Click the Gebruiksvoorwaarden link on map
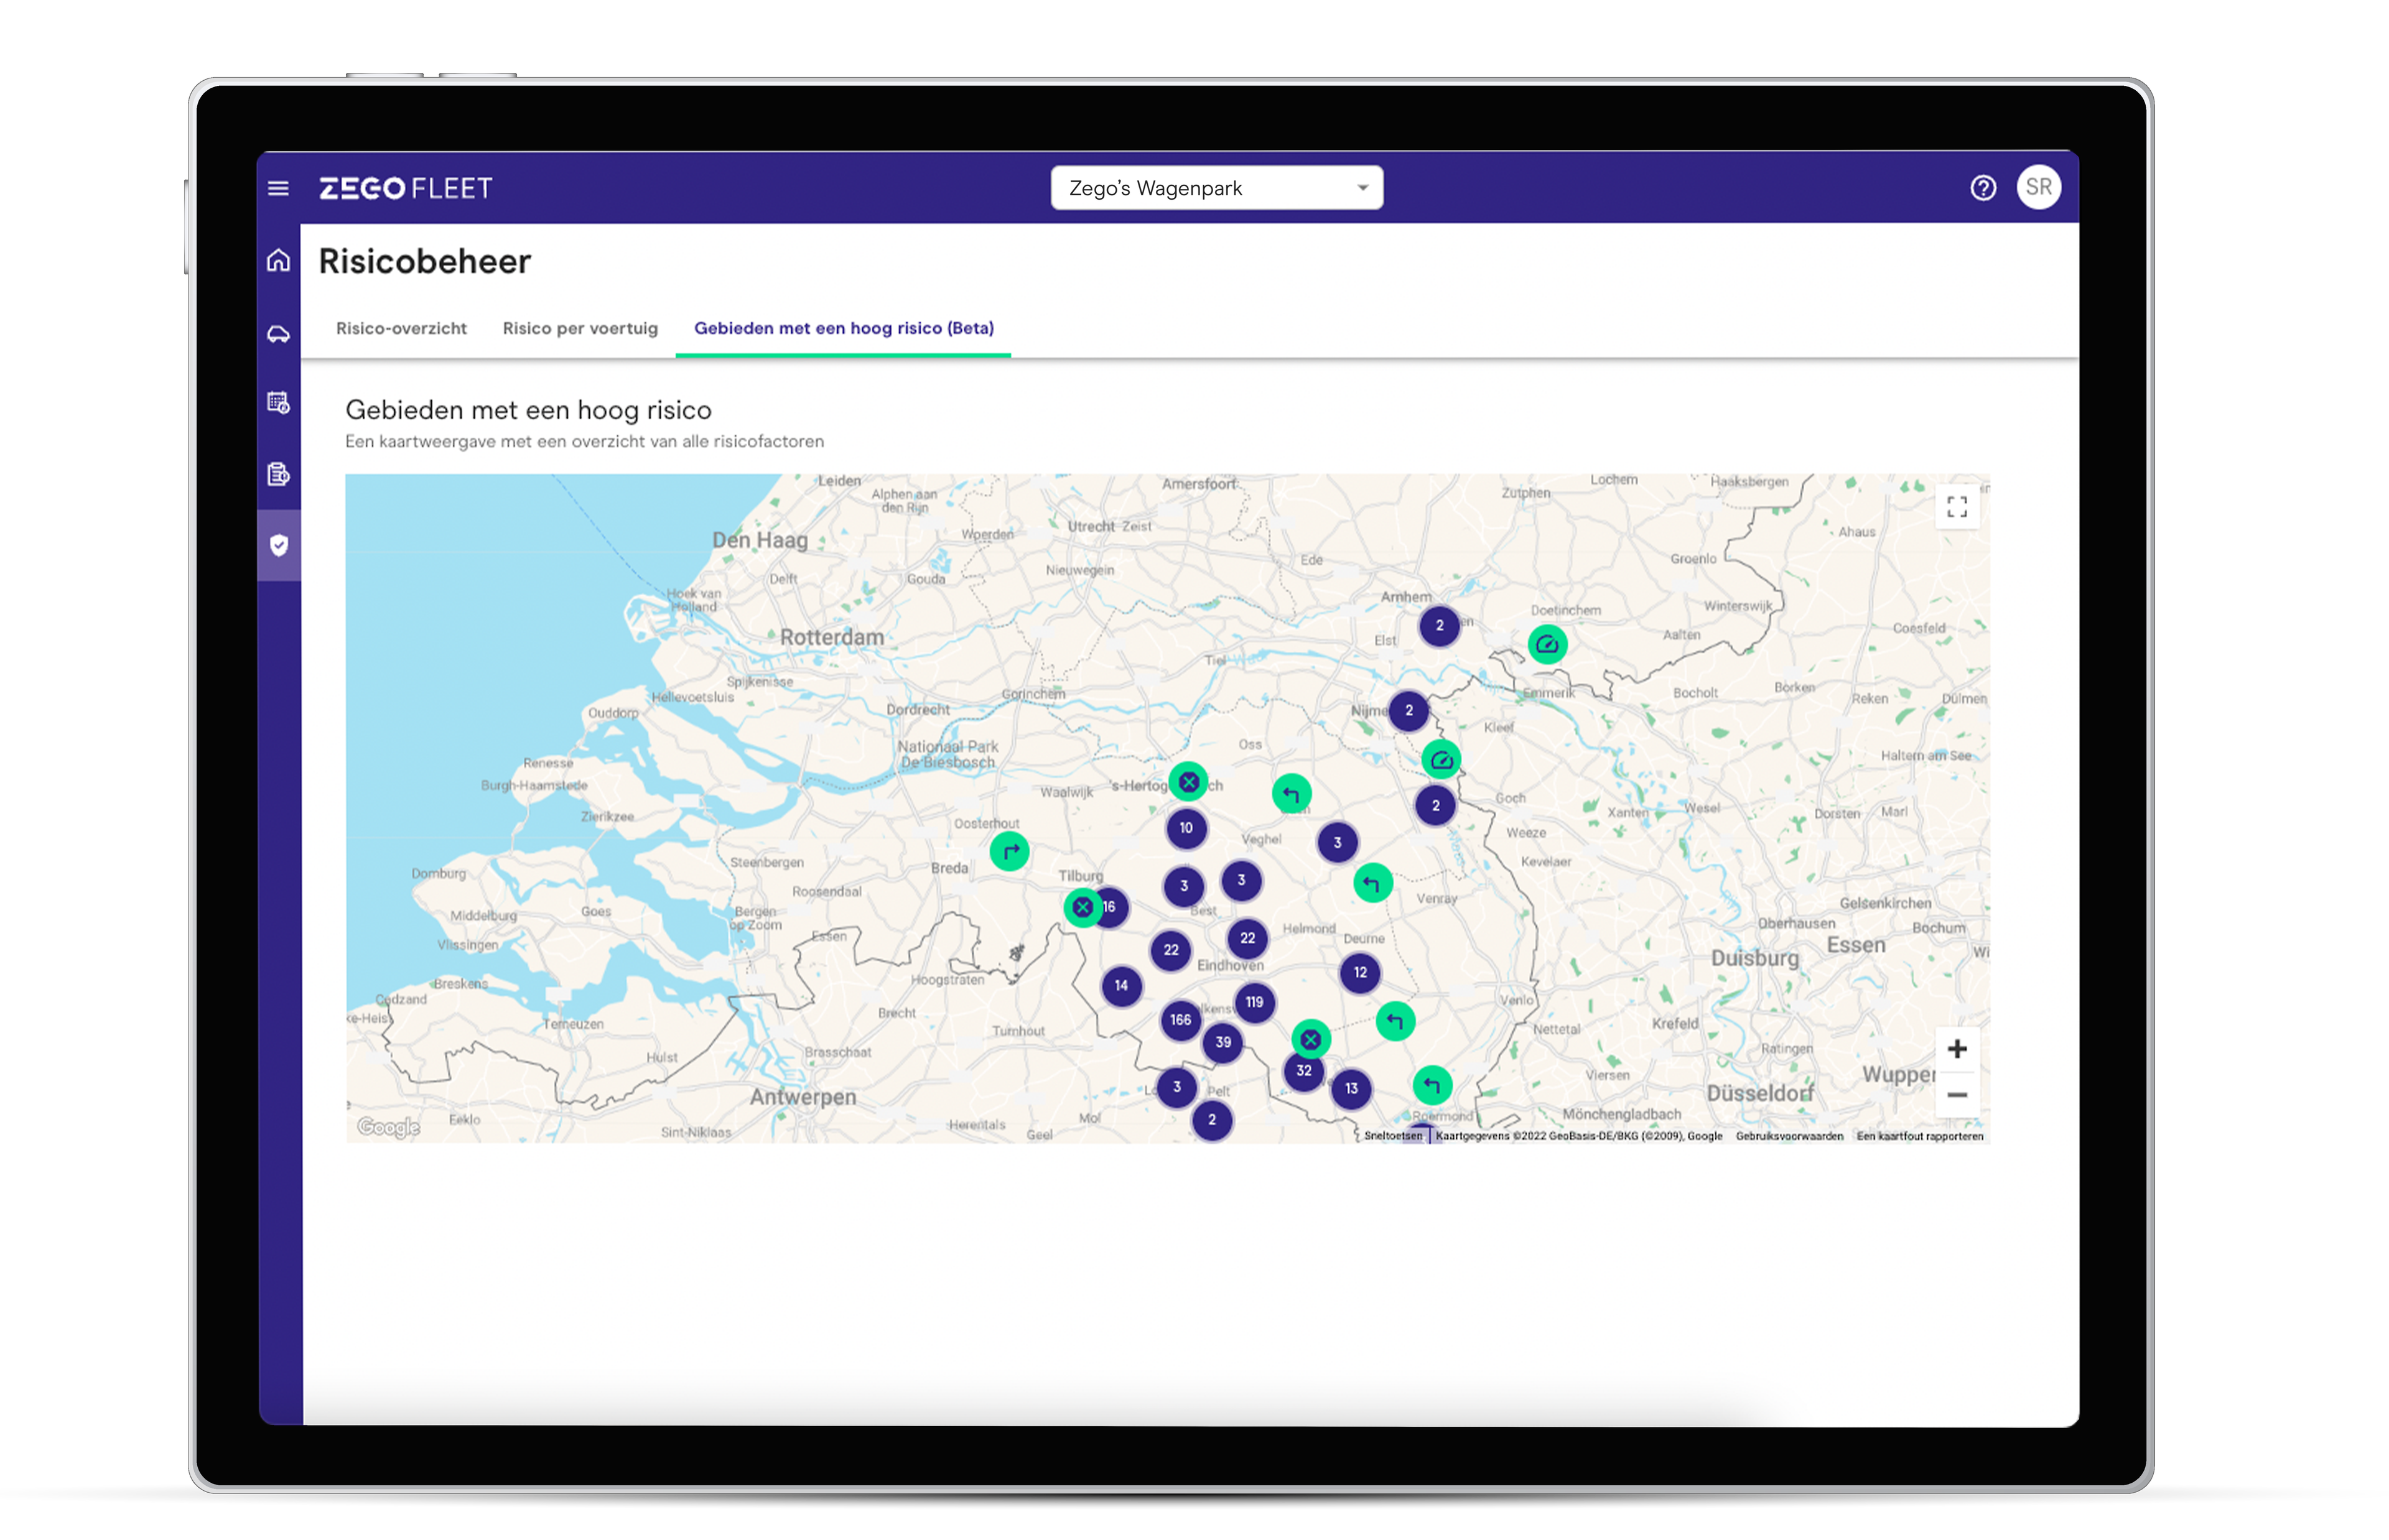The width and height of the screenshot is (2389, 1540). point(1789,1136)
